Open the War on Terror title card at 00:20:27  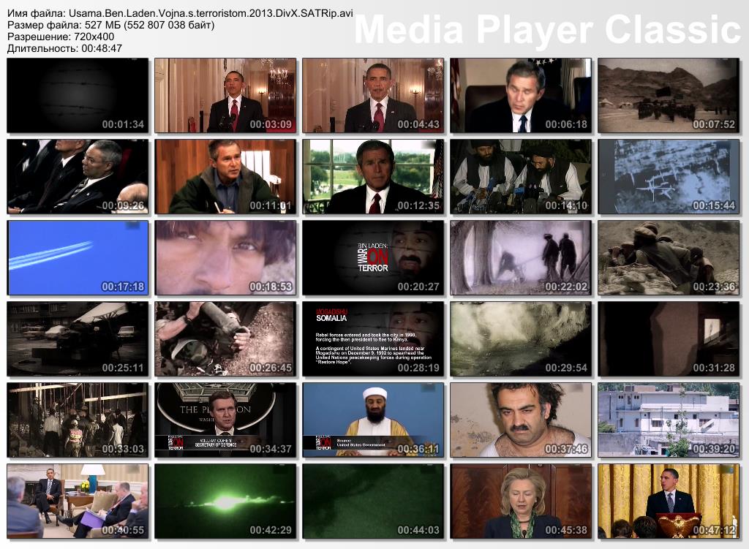point(373,257)
